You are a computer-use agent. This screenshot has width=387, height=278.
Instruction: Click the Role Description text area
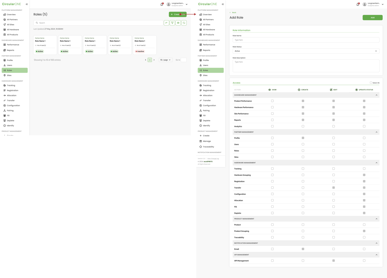[306, 66]
